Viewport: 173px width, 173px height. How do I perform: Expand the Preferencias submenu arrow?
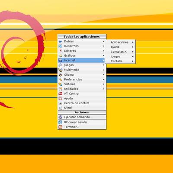(103, 80)
